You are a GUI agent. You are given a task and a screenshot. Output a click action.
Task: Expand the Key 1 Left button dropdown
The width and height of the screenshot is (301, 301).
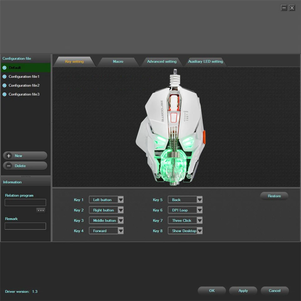pyautogui.click(x=121, y=200)
